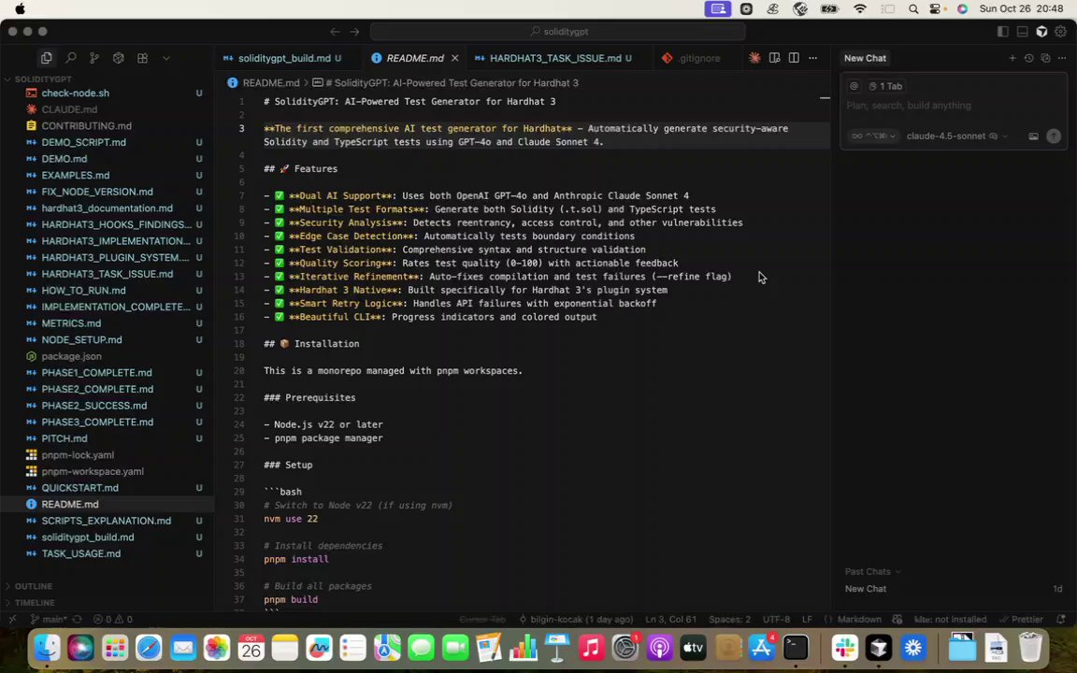Open package.json in the explorer
Screen dimensions: 1077x673
tap(71, 356)
